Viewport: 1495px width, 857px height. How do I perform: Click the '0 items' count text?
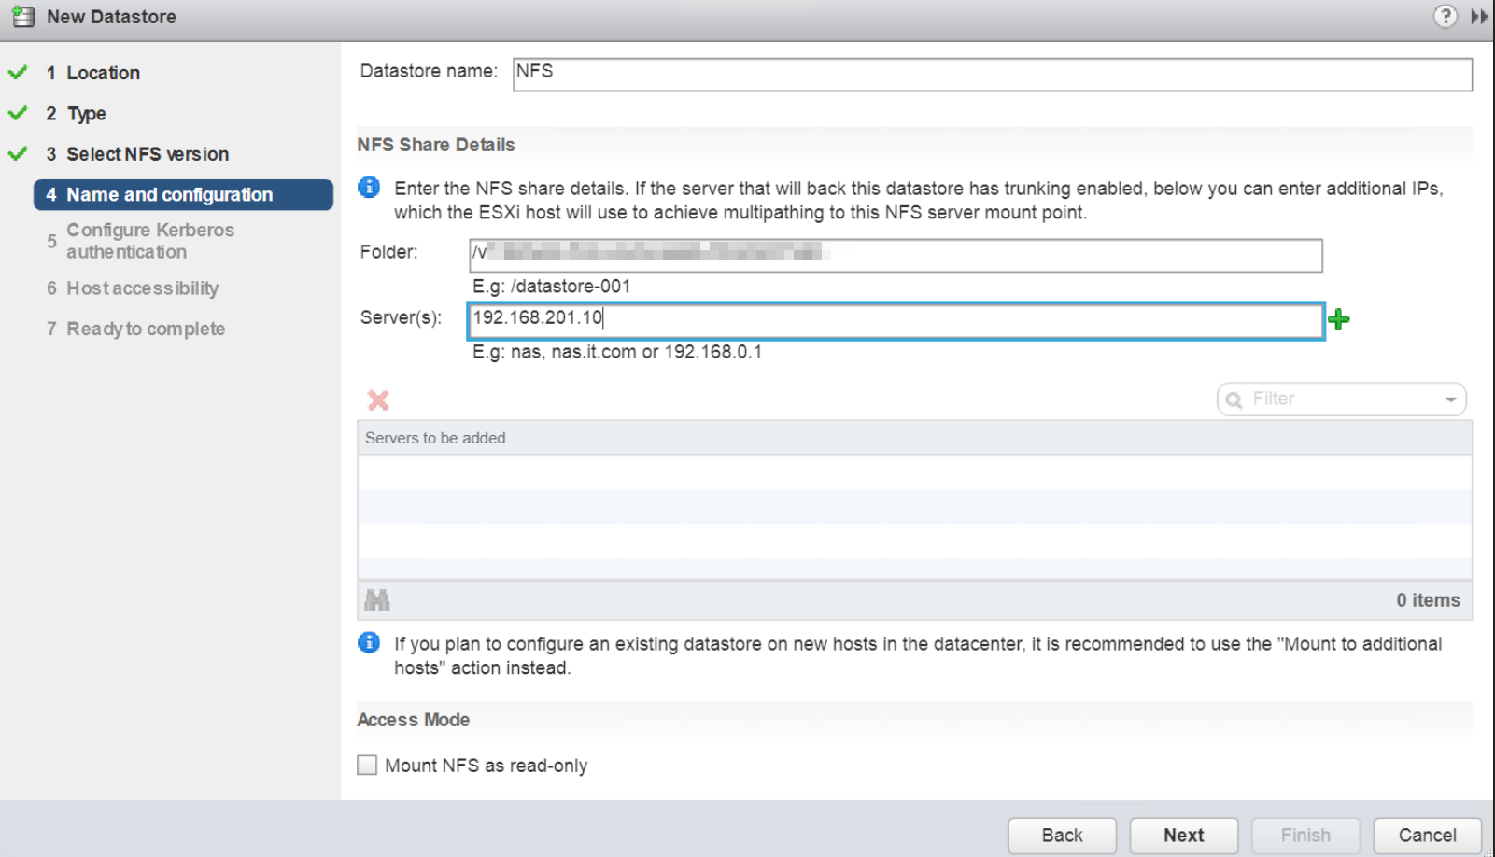point(1429,600)
